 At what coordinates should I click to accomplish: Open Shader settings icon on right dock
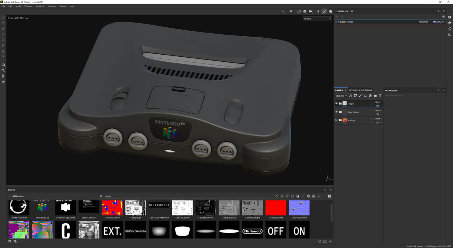pyautogui.click(x=450, y=23)
